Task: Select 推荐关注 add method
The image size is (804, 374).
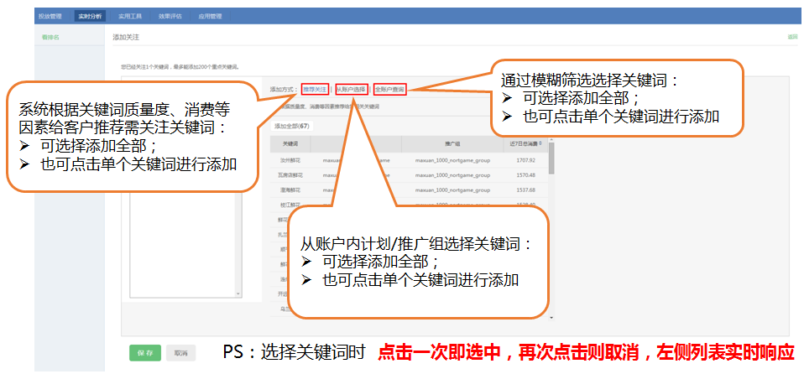Action: (315, 89)
